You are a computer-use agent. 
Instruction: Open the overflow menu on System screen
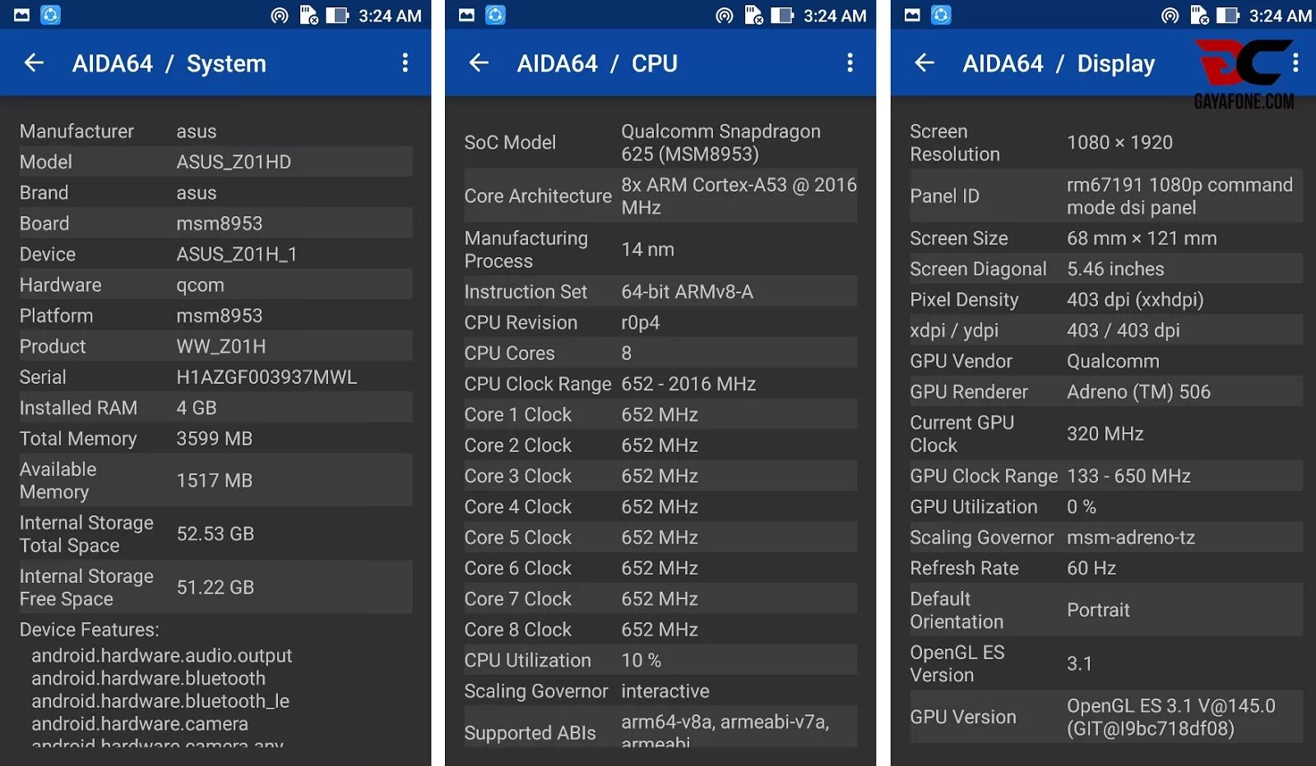[405, 63]
